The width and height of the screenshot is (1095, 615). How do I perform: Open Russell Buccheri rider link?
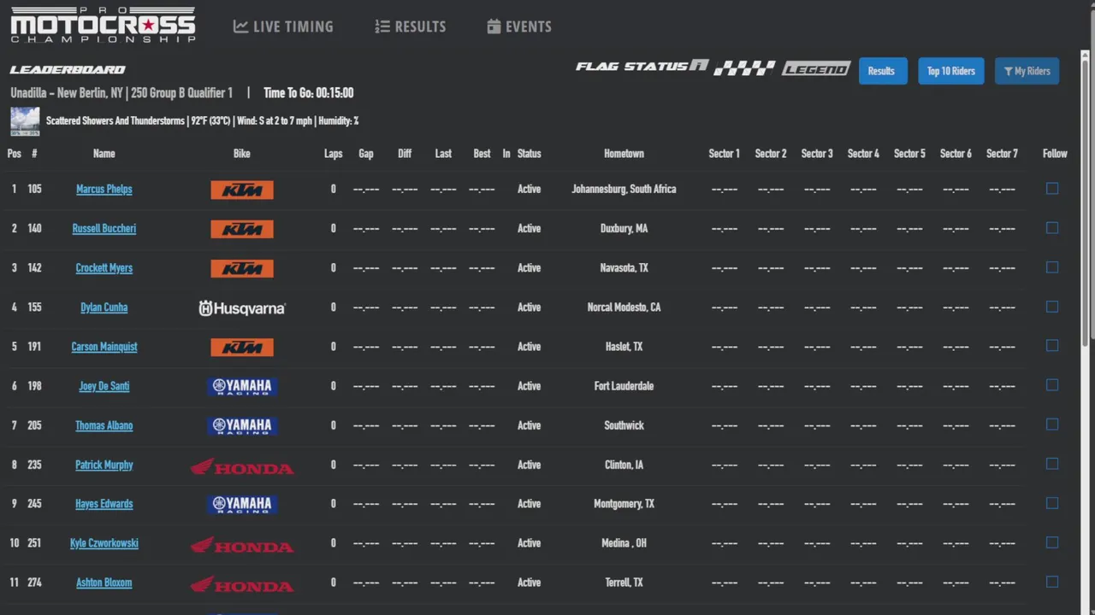click(104, 228)
